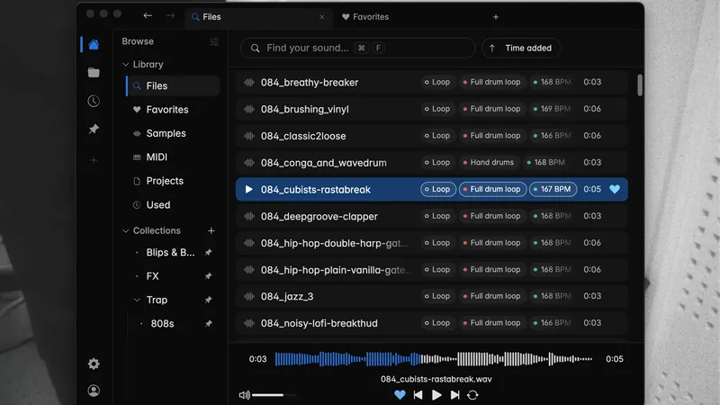Open the home view in the sidebar
This screenshot has width=720, height=405.
pyautogui.click(x=94, y=44)
